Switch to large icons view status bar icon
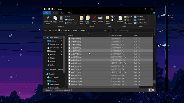This screenshot has height=103, width=184. pyautogui.click(x=153, y=90)
